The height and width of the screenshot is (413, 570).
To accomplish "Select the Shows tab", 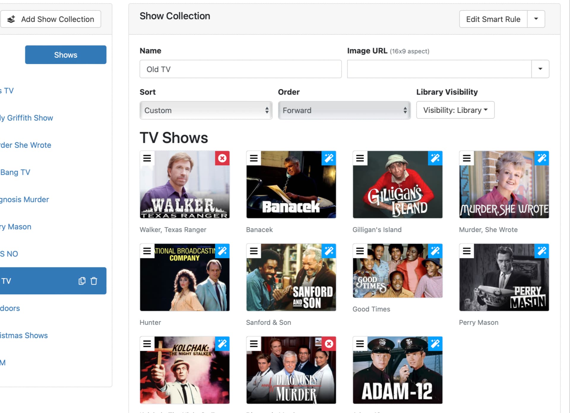I will [x=66, y=55].
